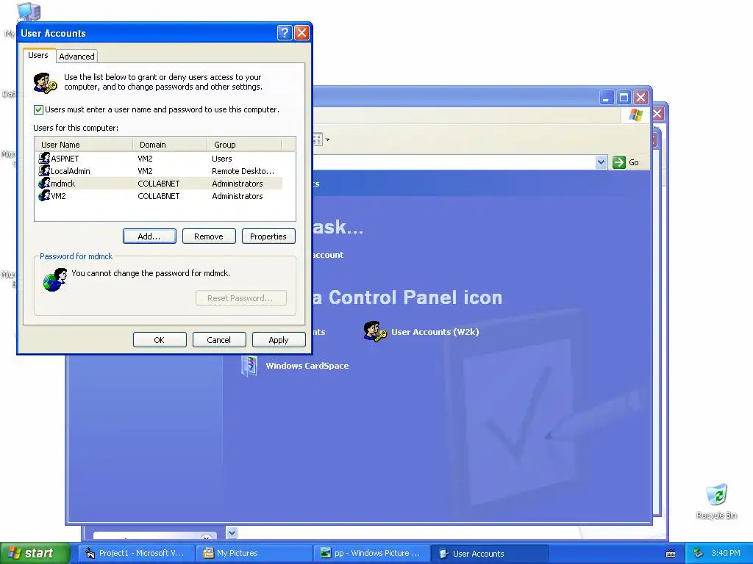This screenshot has width=753, height=564.
Task: Click COLLABNET domain for mdmck
Action: (x=159, y=184)
